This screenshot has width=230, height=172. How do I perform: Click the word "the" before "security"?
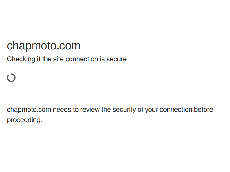tap(106, 110)
